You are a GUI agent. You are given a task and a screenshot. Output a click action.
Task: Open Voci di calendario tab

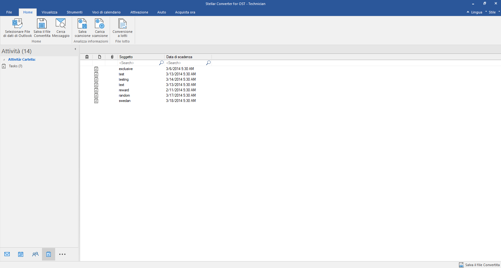pyautogui.click(x=106, y=12)
